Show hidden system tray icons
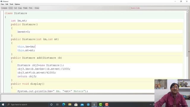 pyautogui.click(x=151, y=104)
